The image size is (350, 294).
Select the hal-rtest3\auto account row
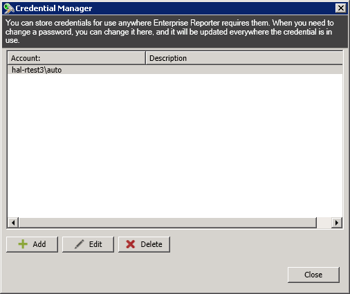(x=175, y=70)
